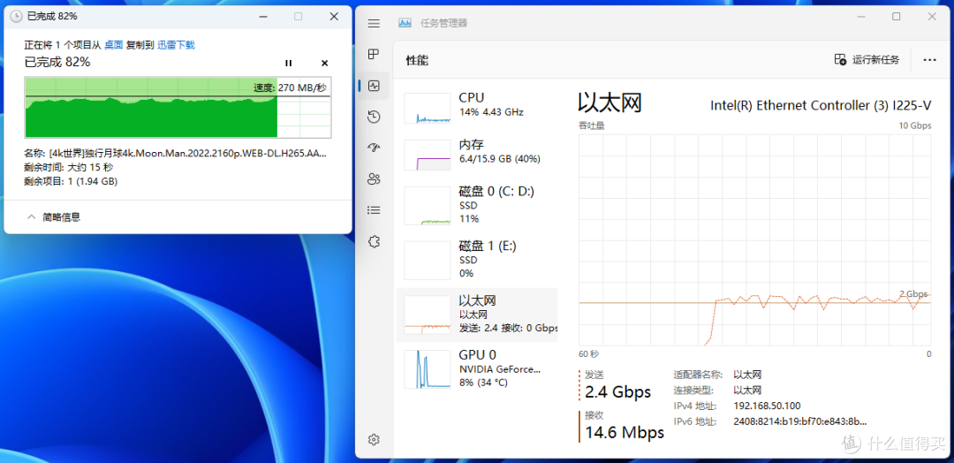The height and width of the screenshot is (463, 954).
Task: Click the 发送 2.4 Gbps value
Action: pyautogui.click(x=617, y=391)
